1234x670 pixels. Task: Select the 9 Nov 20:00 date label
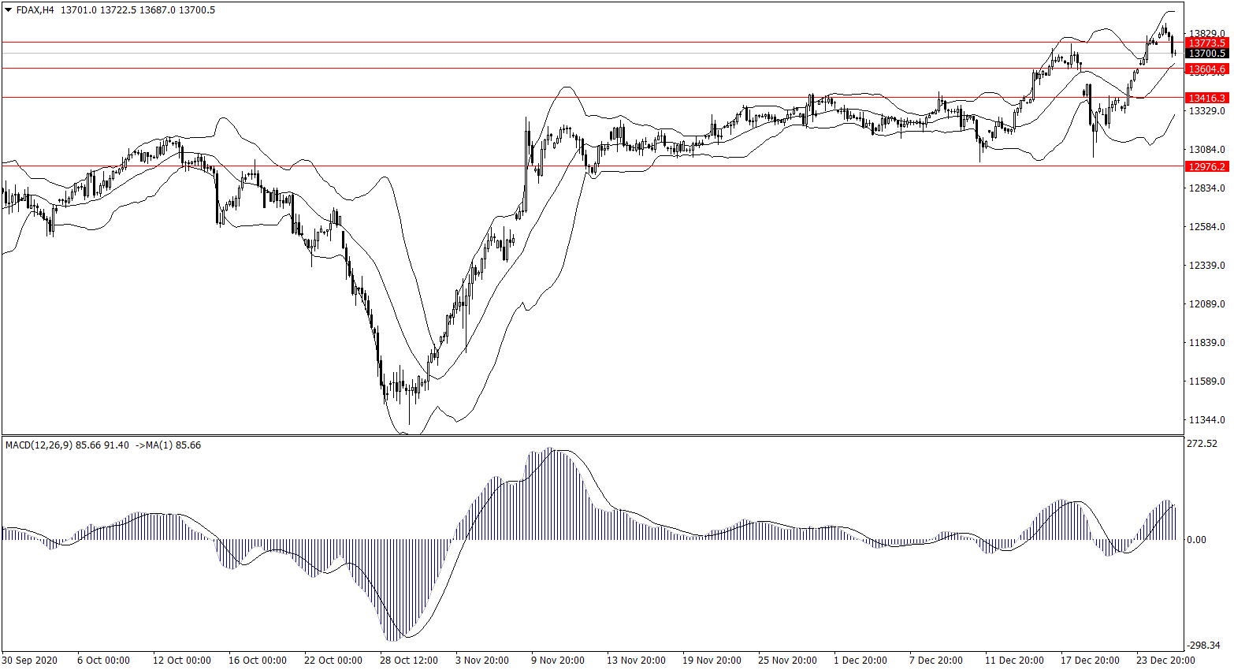tap(558, 661)
